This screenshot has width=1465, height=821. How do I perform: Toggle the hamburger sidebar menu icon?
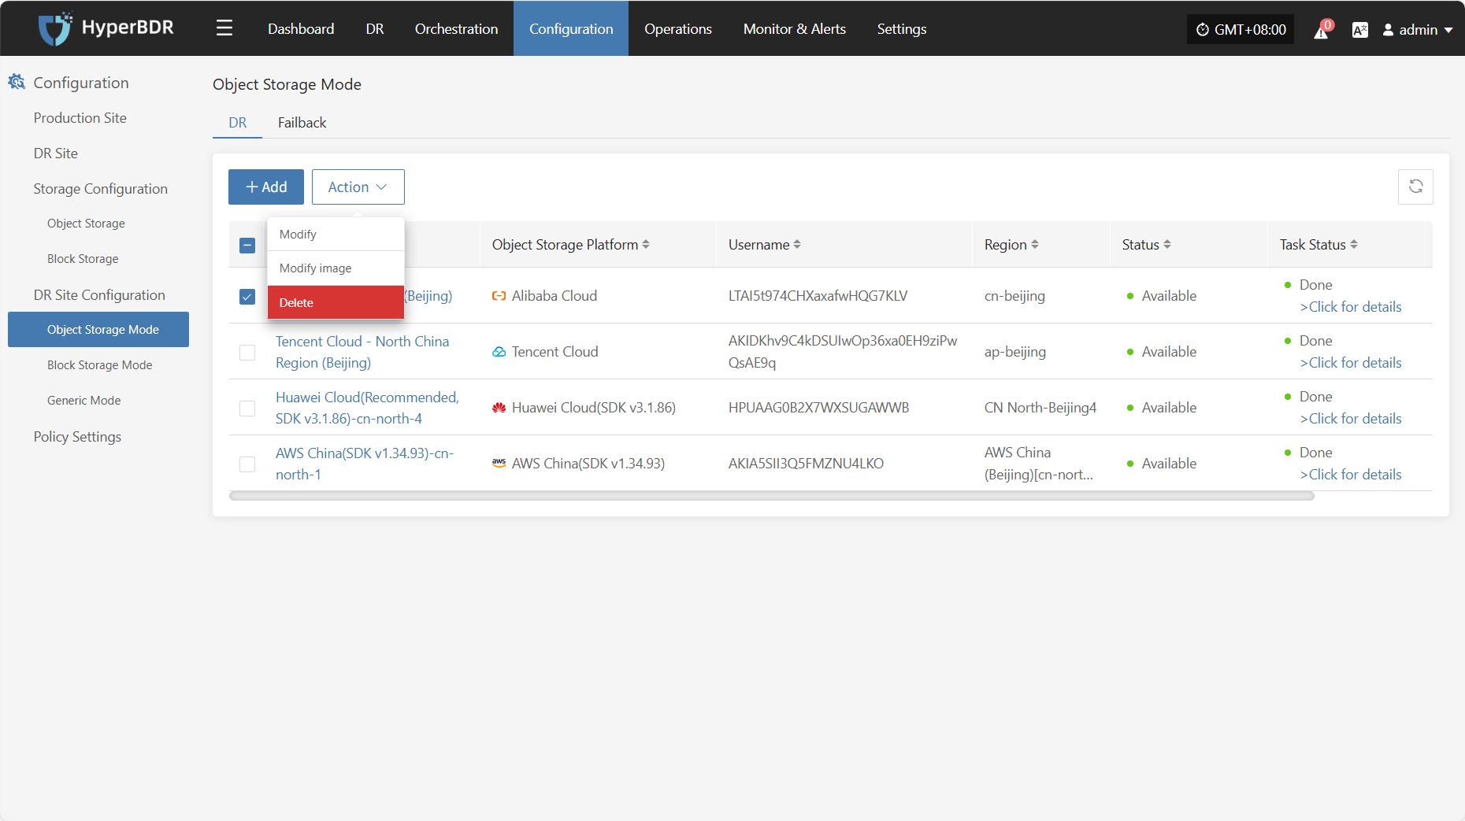pyautogui.click(x=224, y=28)
